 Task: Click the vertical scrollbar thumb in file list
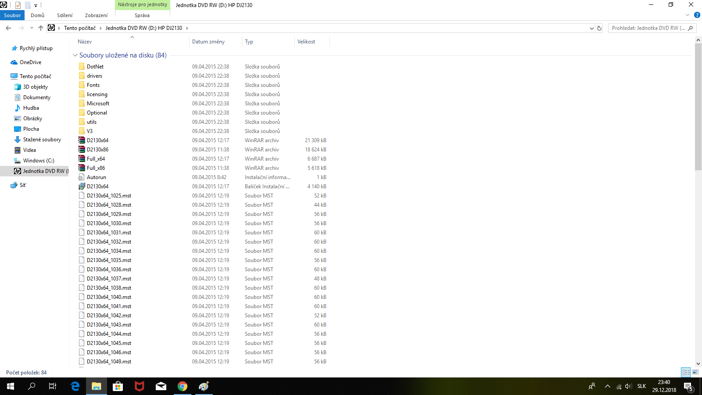click(698, 106)
